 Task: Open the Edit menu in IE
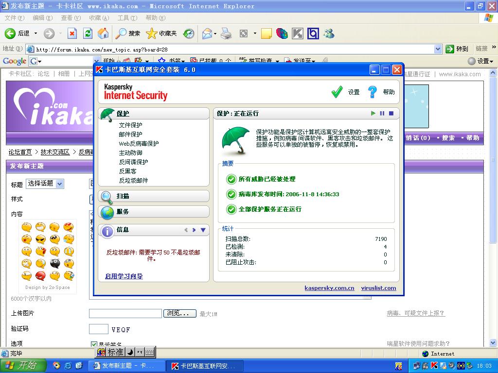[43, 18]
